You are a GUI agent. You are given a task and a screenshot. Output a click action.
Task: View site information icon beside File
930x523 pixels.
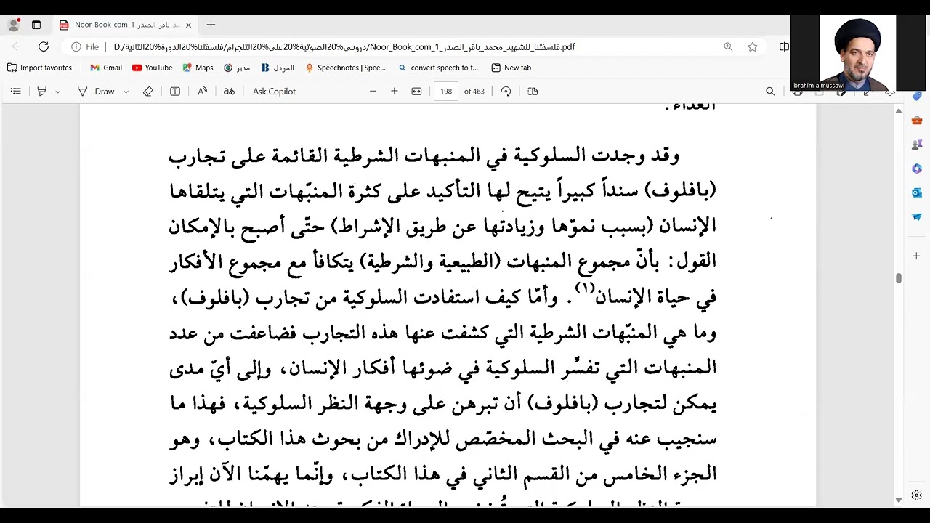[76, 46]
